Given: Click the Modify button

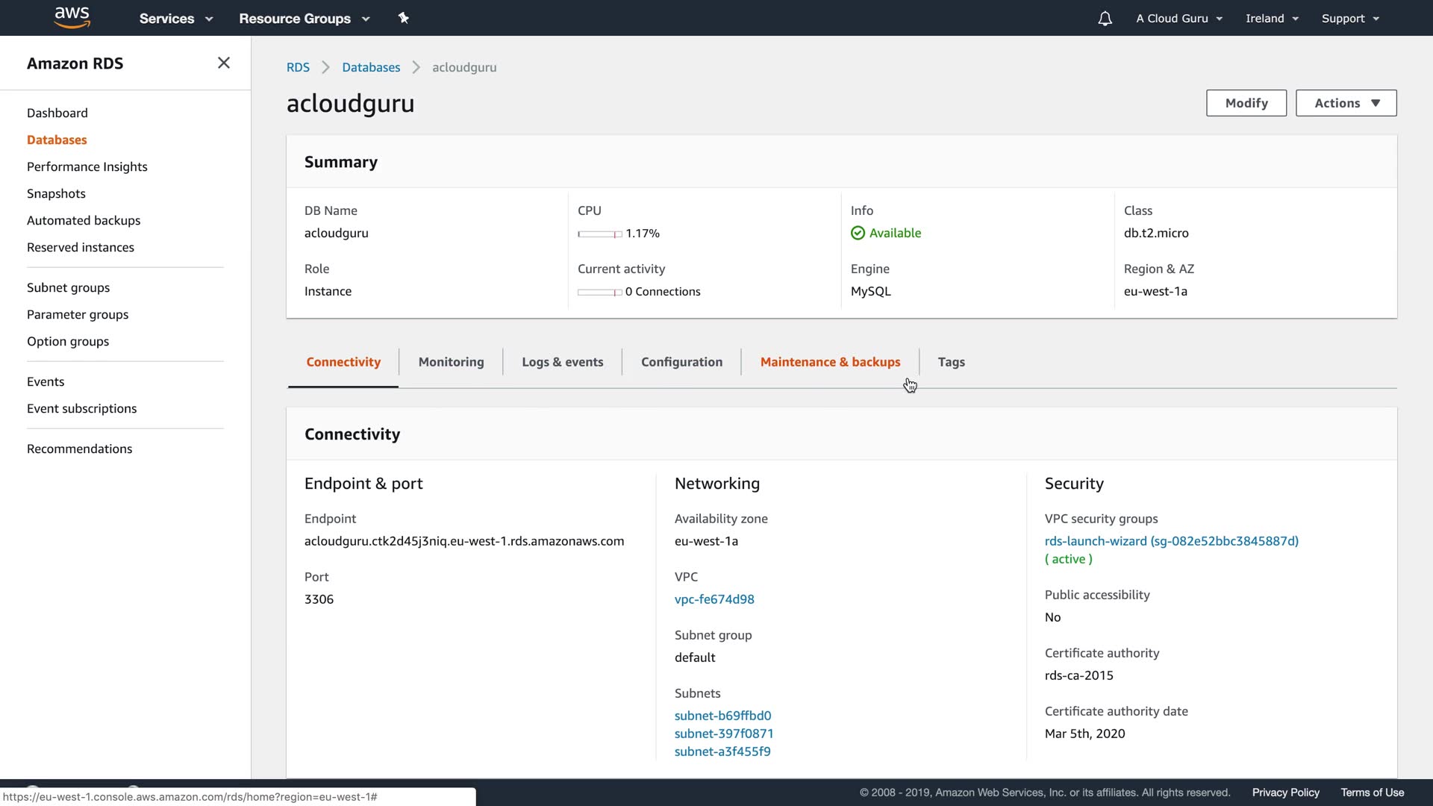Looking at the screenshot, I should click(1246, 103).
